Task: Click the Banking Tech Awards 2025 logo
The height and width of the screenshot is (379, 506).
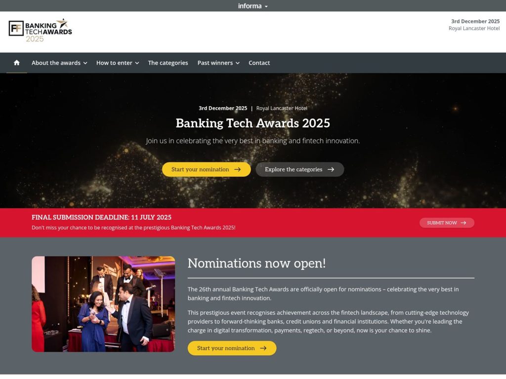Action: 40,31
